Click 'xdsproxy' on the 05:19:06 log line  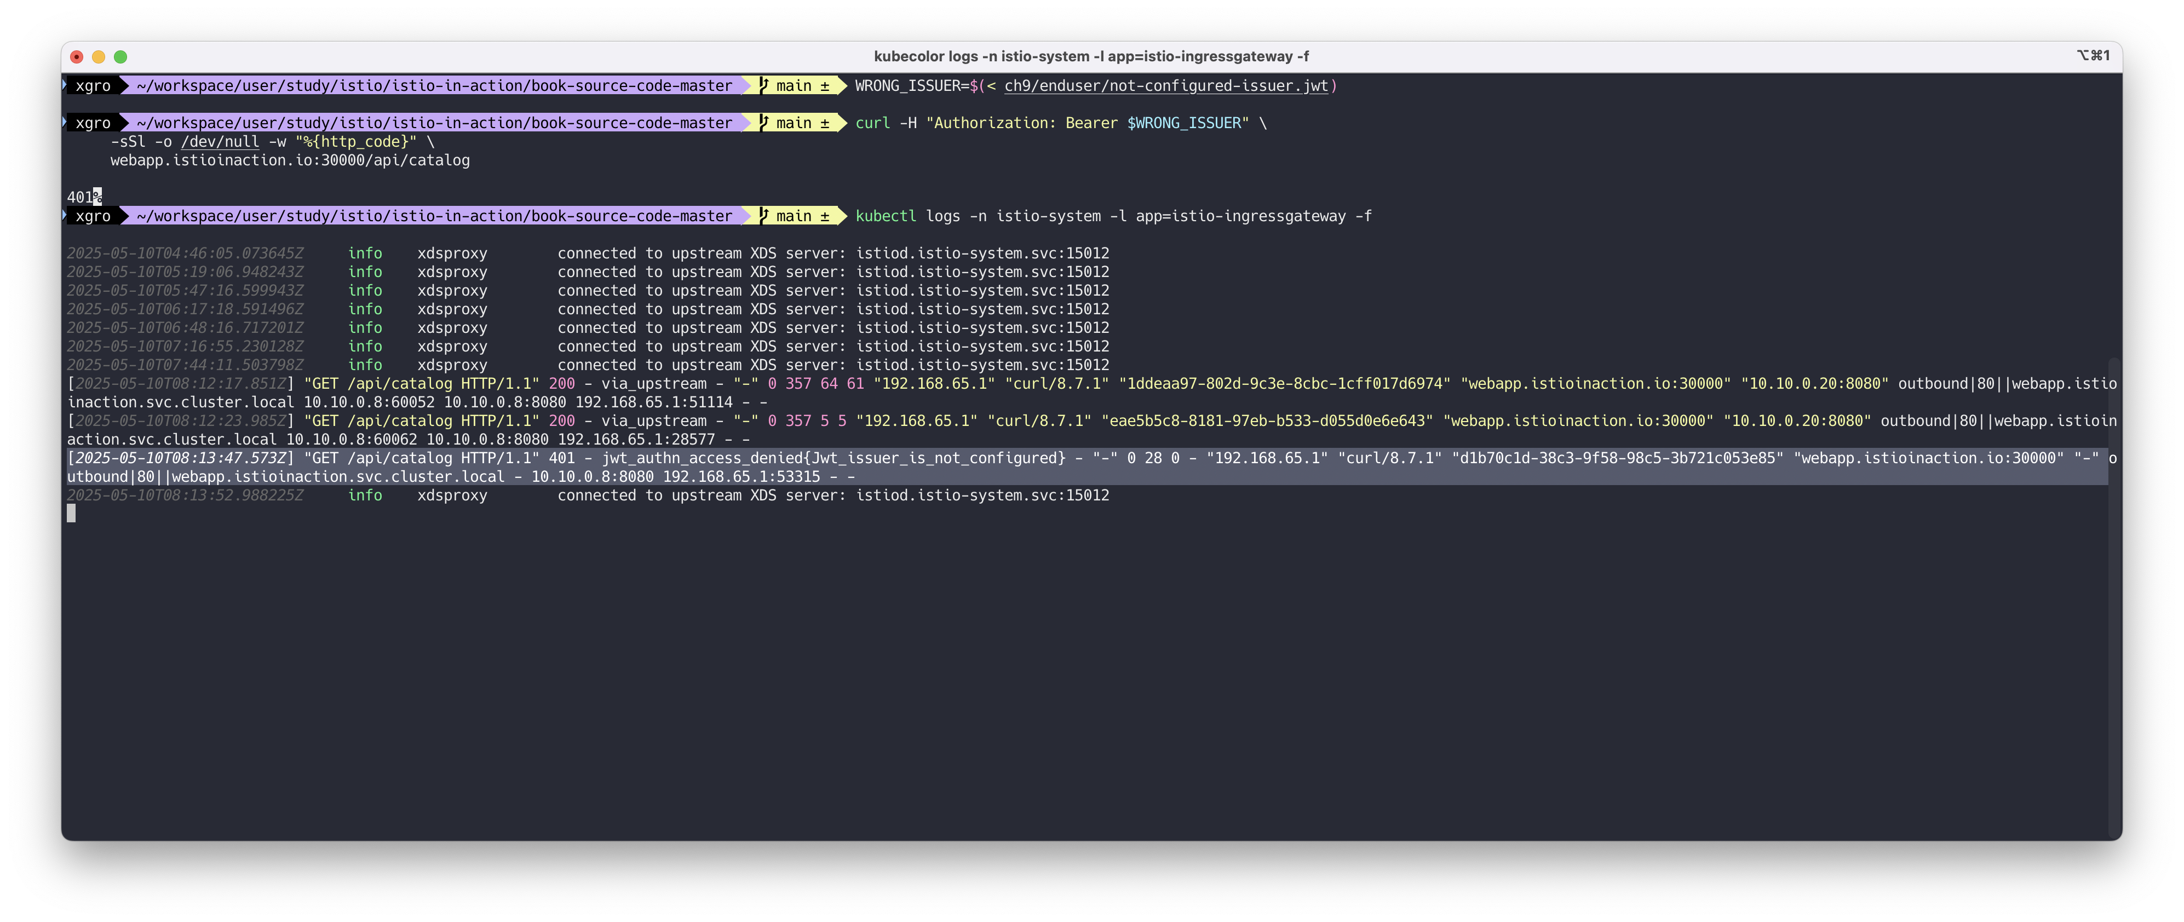(452, 272)
